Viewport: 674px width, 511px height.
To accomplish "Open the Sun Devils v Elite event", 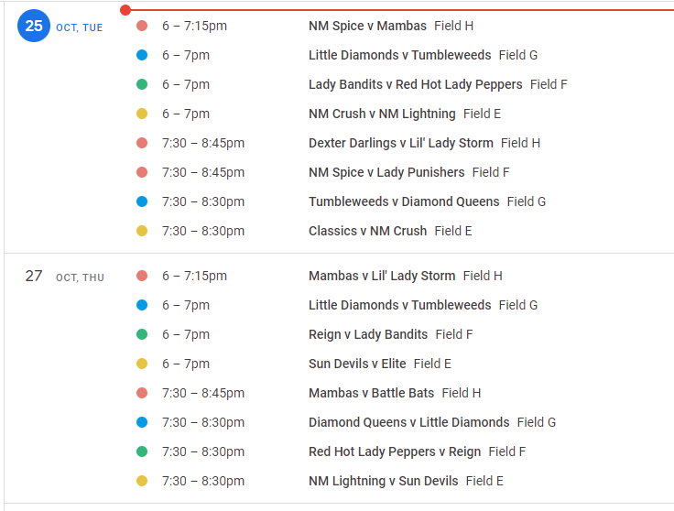I will tap(357, 364).
